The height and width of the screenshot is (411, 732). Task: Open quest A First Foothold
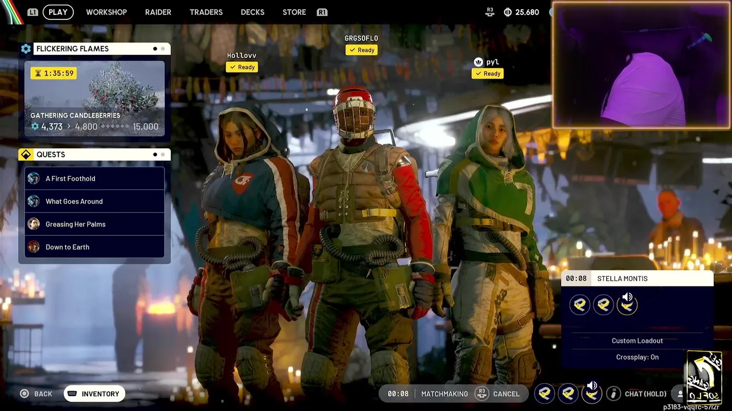pos(94,179)
